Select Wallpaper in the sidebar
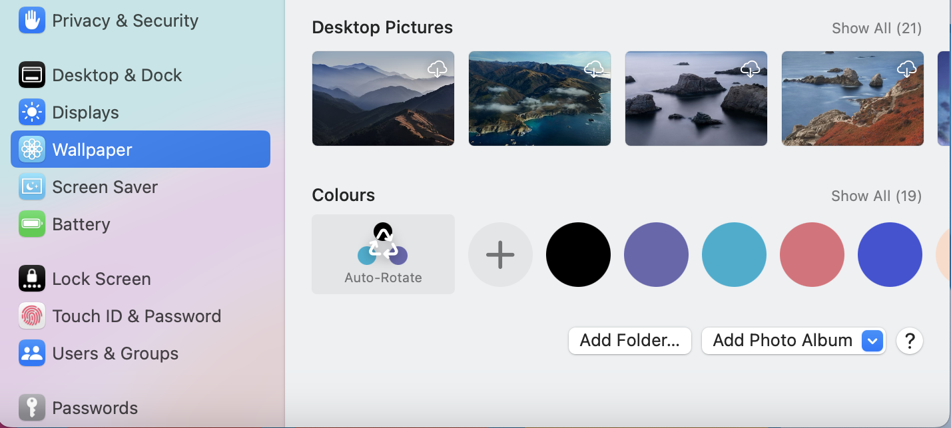This screenshot has height=428, width=951. (x=141, y=149)
